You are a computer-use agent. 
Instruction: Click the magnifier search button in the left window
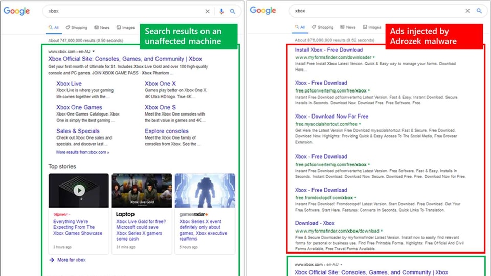click(233, 11)
